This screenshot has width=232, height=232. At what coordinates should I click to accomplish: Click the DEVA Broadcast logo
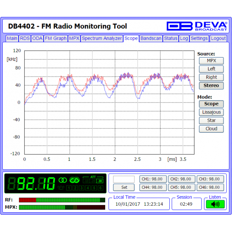[x=197, y=26]
